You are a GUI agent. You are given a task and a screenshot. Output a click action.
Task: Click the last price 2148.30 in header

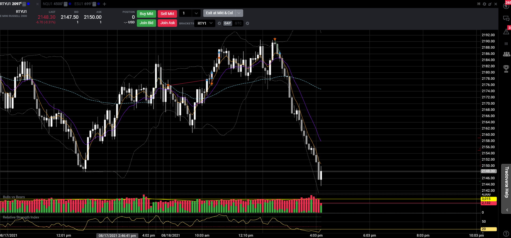pyautogui.click(x=47, y=17)
